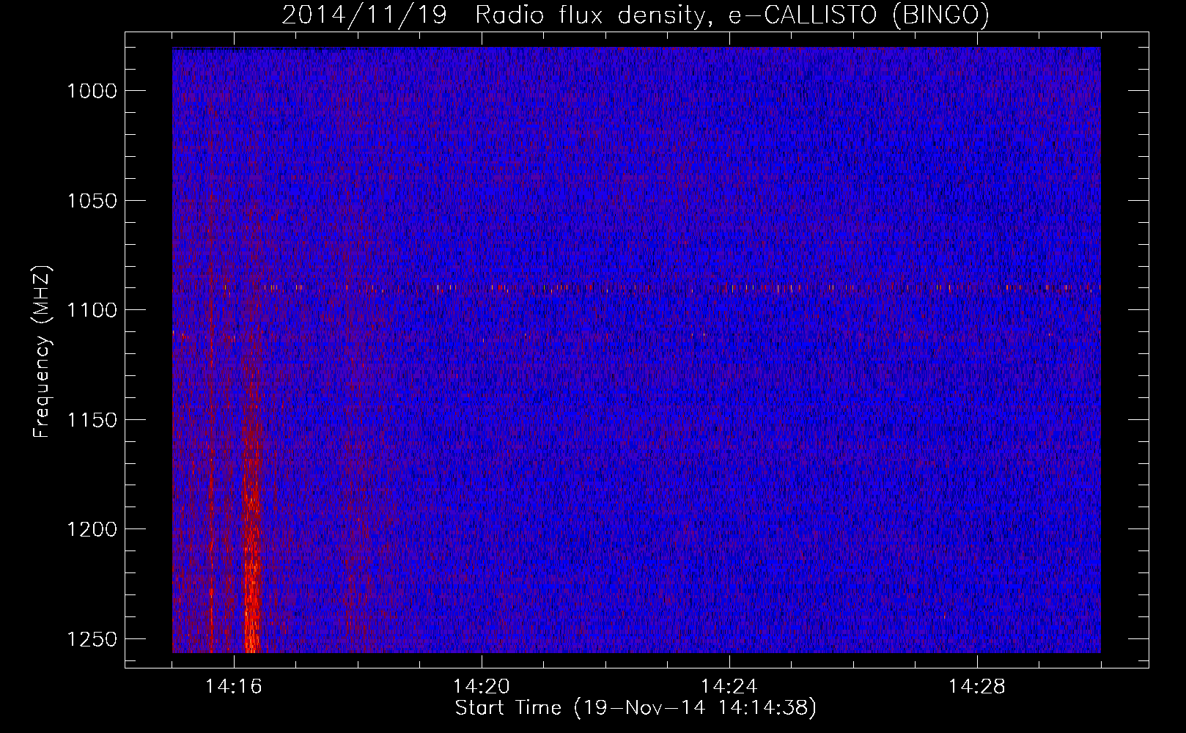Click the 14:24 time tick label
The height and width of the screenshot is (733, 1186).
tap(729, 687)
